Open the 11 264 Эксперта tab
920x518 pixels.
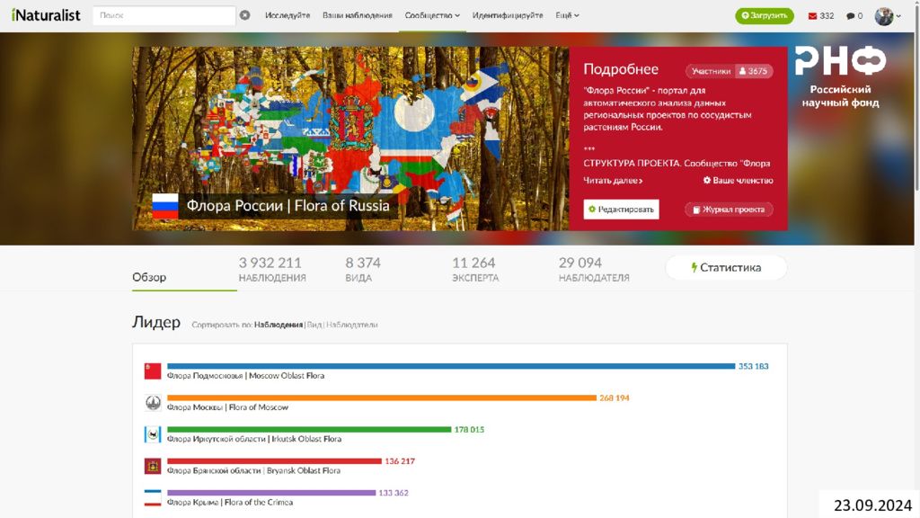pos(475,270)
